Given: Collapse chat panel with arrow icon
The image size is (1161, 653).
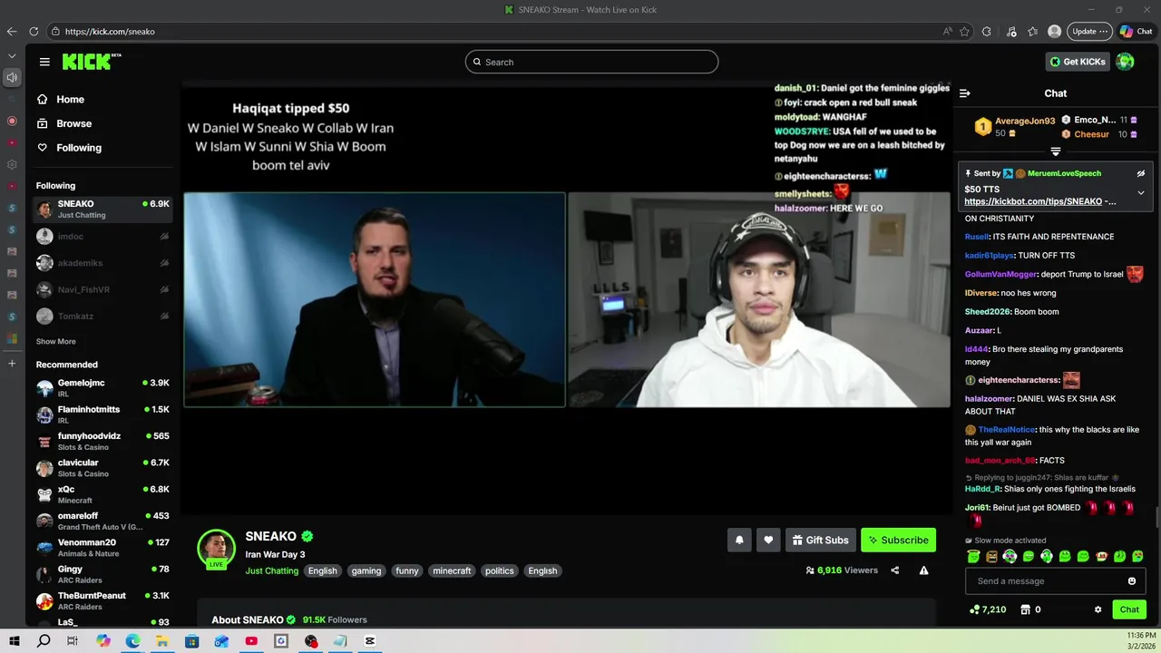Looking at the screenshot, I should coord(965,93).
